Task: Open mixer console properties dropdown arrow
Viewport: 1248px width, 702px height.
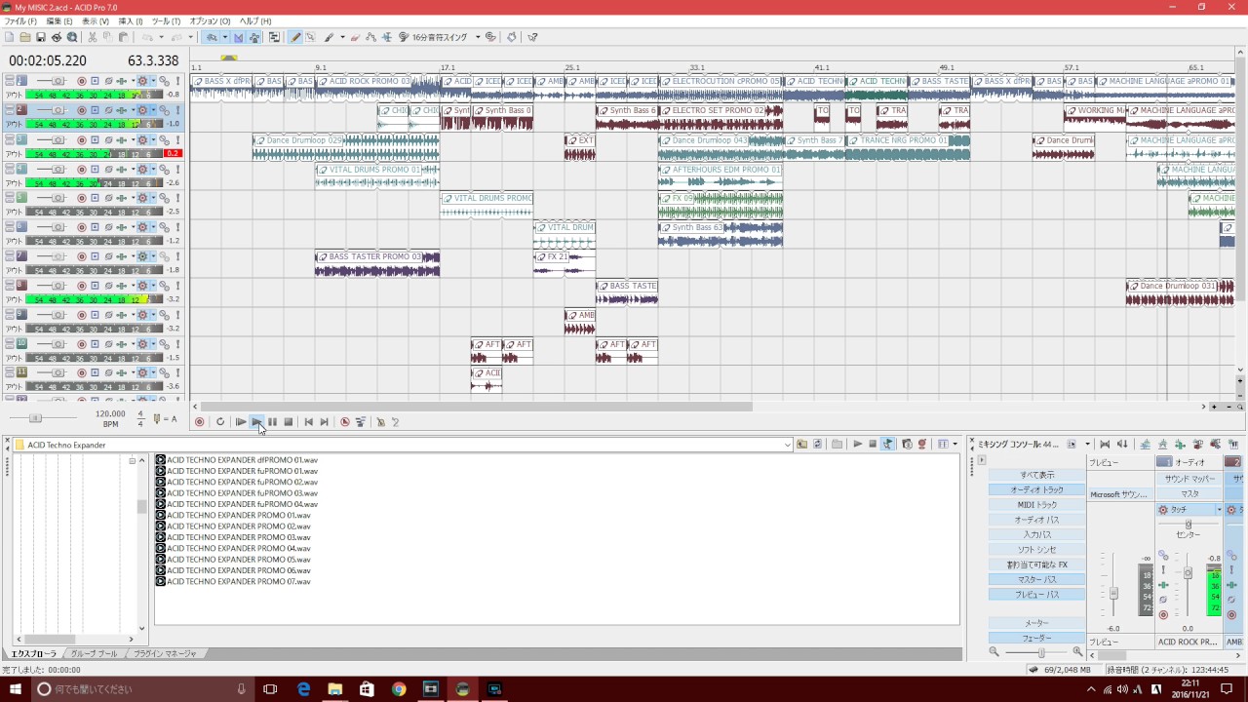Action: pos(1088,444)
